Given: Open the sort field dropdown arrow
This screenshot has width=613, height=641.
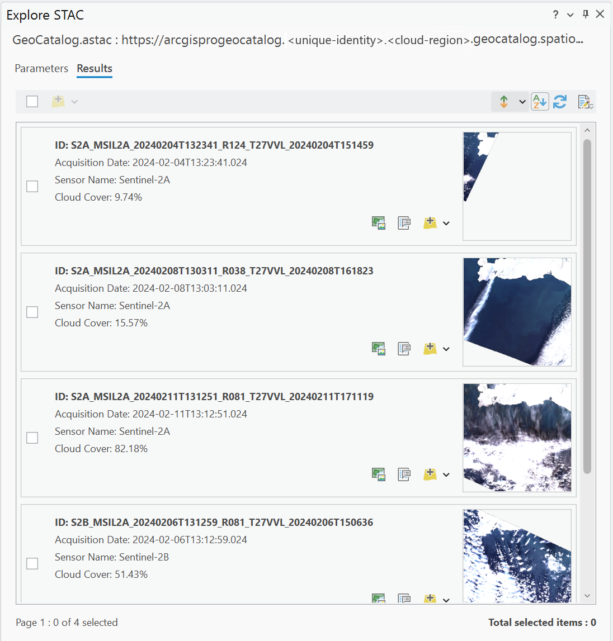Looking at the screenshot, I should [522, 102].
